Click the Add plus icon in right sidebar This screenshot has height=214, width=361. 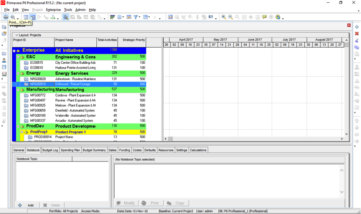357,27
